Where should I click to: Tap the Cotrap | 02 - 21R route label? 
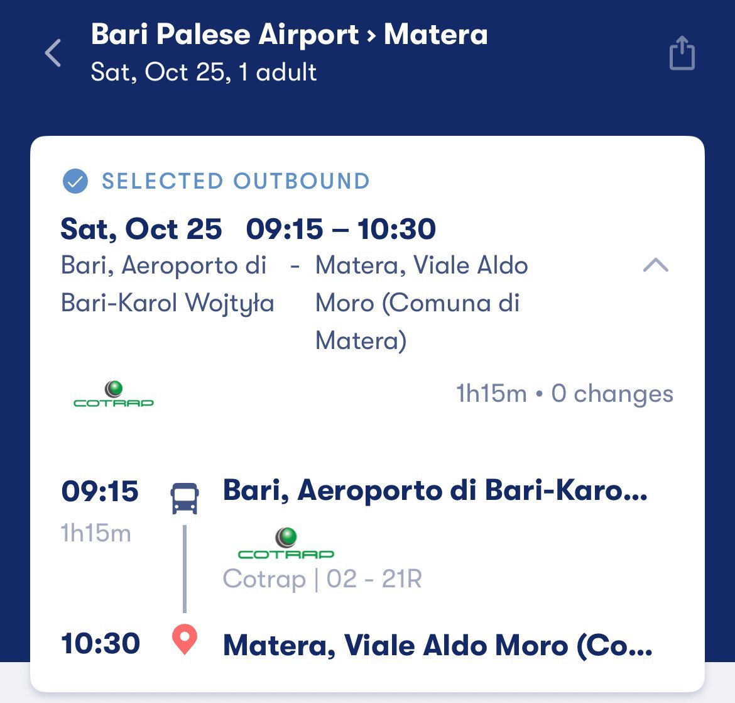point(322,579)
